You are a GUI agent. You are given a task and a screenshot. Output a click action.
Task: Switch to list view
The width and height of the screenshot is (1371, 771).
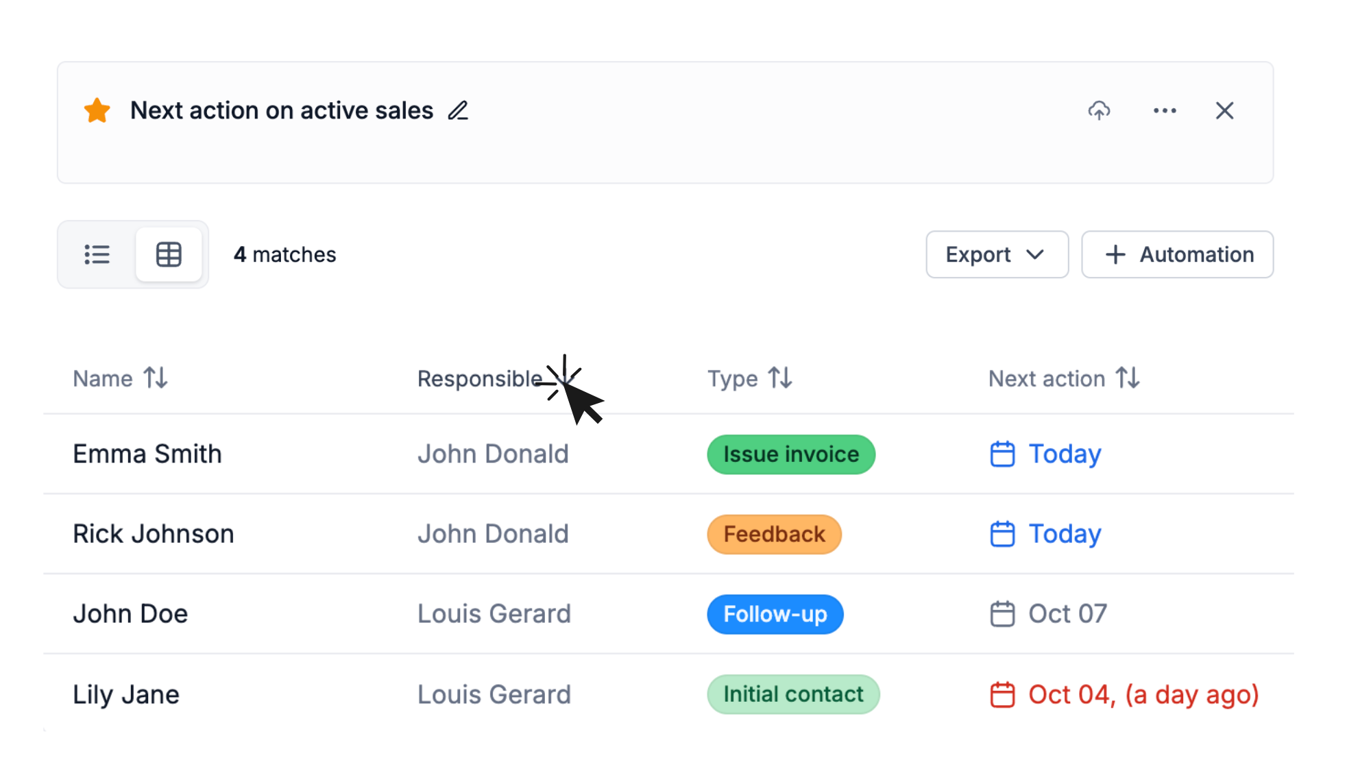(x=97, y=255)
